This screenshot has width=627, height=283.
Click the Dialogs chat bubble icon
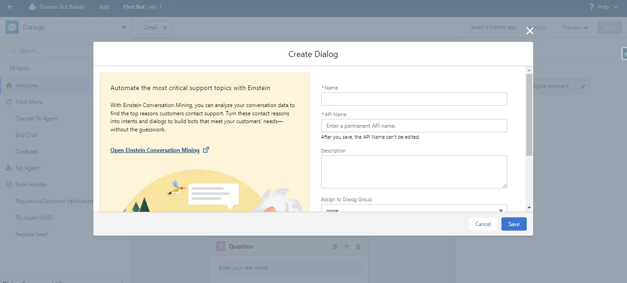point(12,27)
